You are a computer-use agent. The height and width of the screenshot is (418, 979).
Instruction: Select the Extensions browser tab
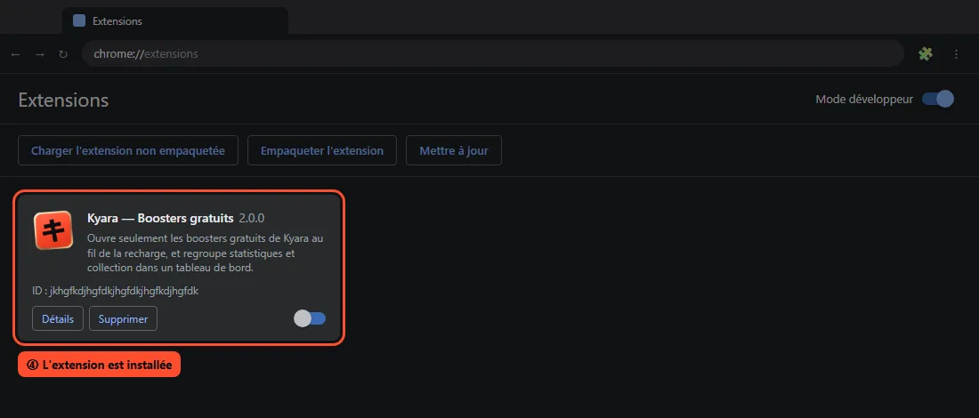(x=175, y=20)
